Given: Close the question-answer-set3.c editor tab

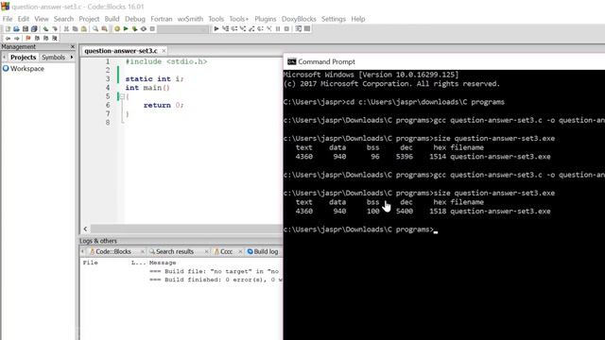Looking at the screenshot, I should [164, 51].
